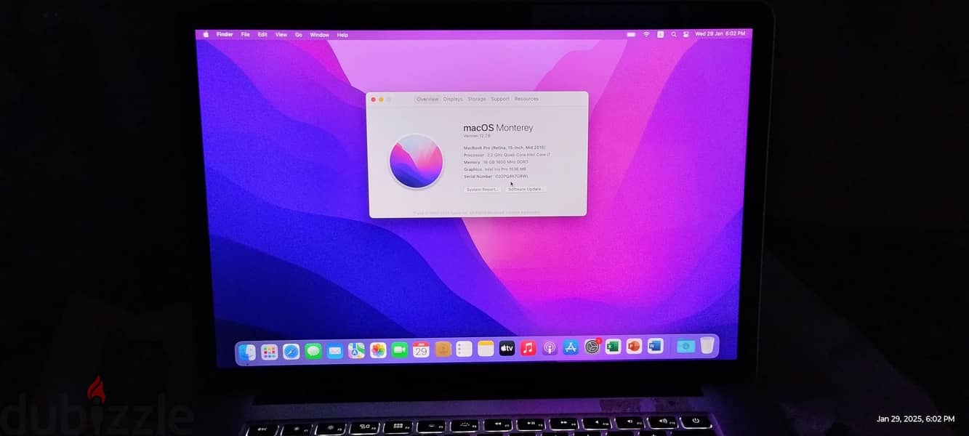Open the Downloads folder in Dock
969x436 pixels.
(685, 346)
